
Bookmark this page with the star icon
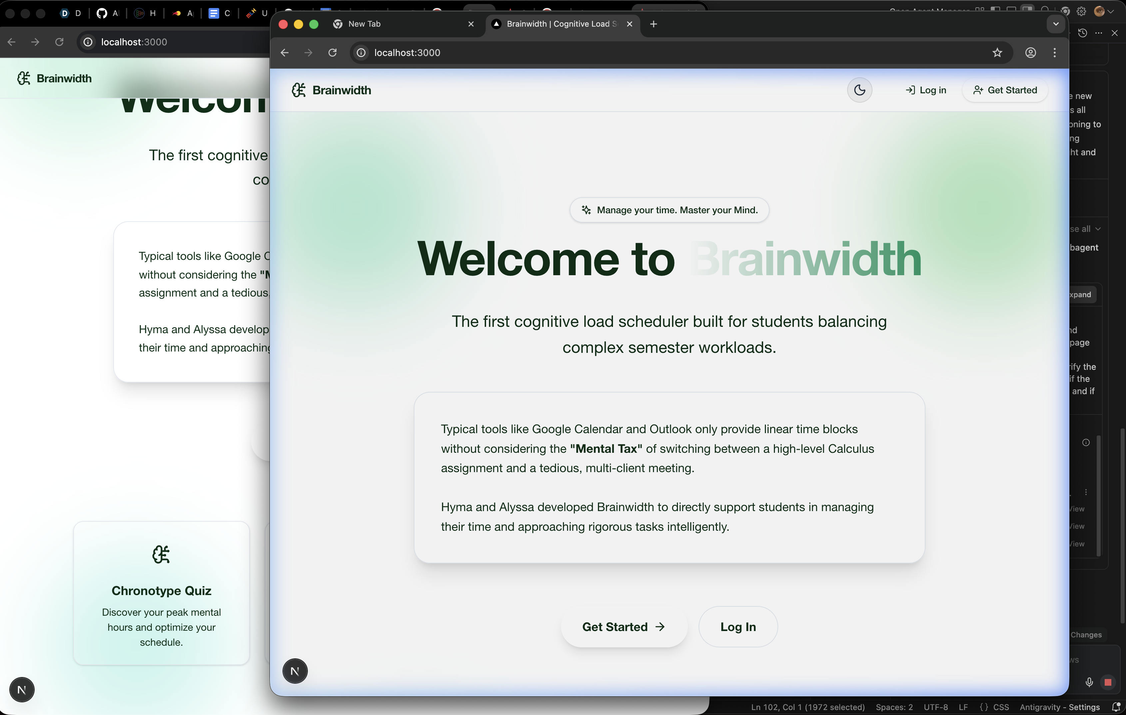coord(997,53)
